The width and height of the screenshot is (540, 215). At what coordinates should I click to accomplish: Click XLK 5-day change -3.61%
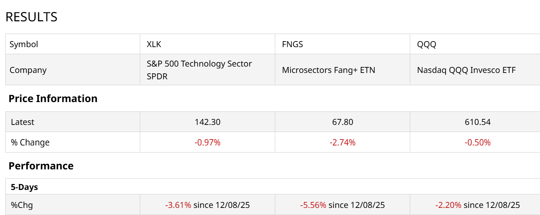[178, 205]
